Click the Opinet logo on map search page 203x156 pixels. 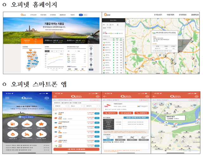tap(107, 15)
